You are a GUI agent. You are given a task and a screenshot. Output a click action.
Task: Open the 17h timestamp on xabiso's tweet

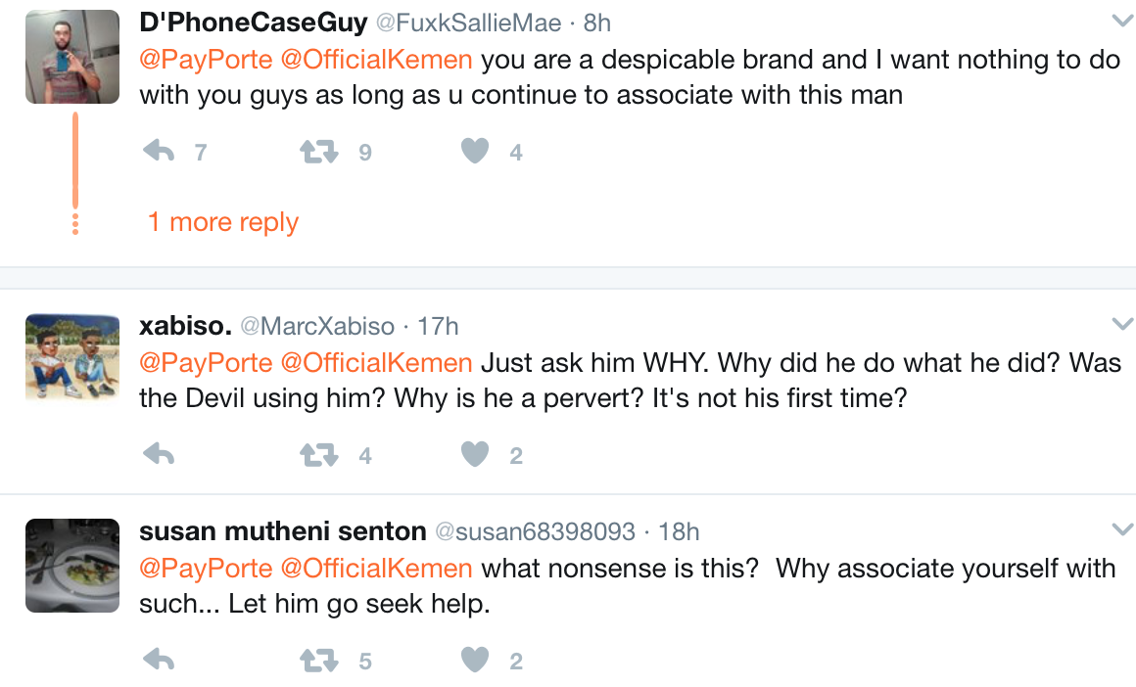[438, 326]
